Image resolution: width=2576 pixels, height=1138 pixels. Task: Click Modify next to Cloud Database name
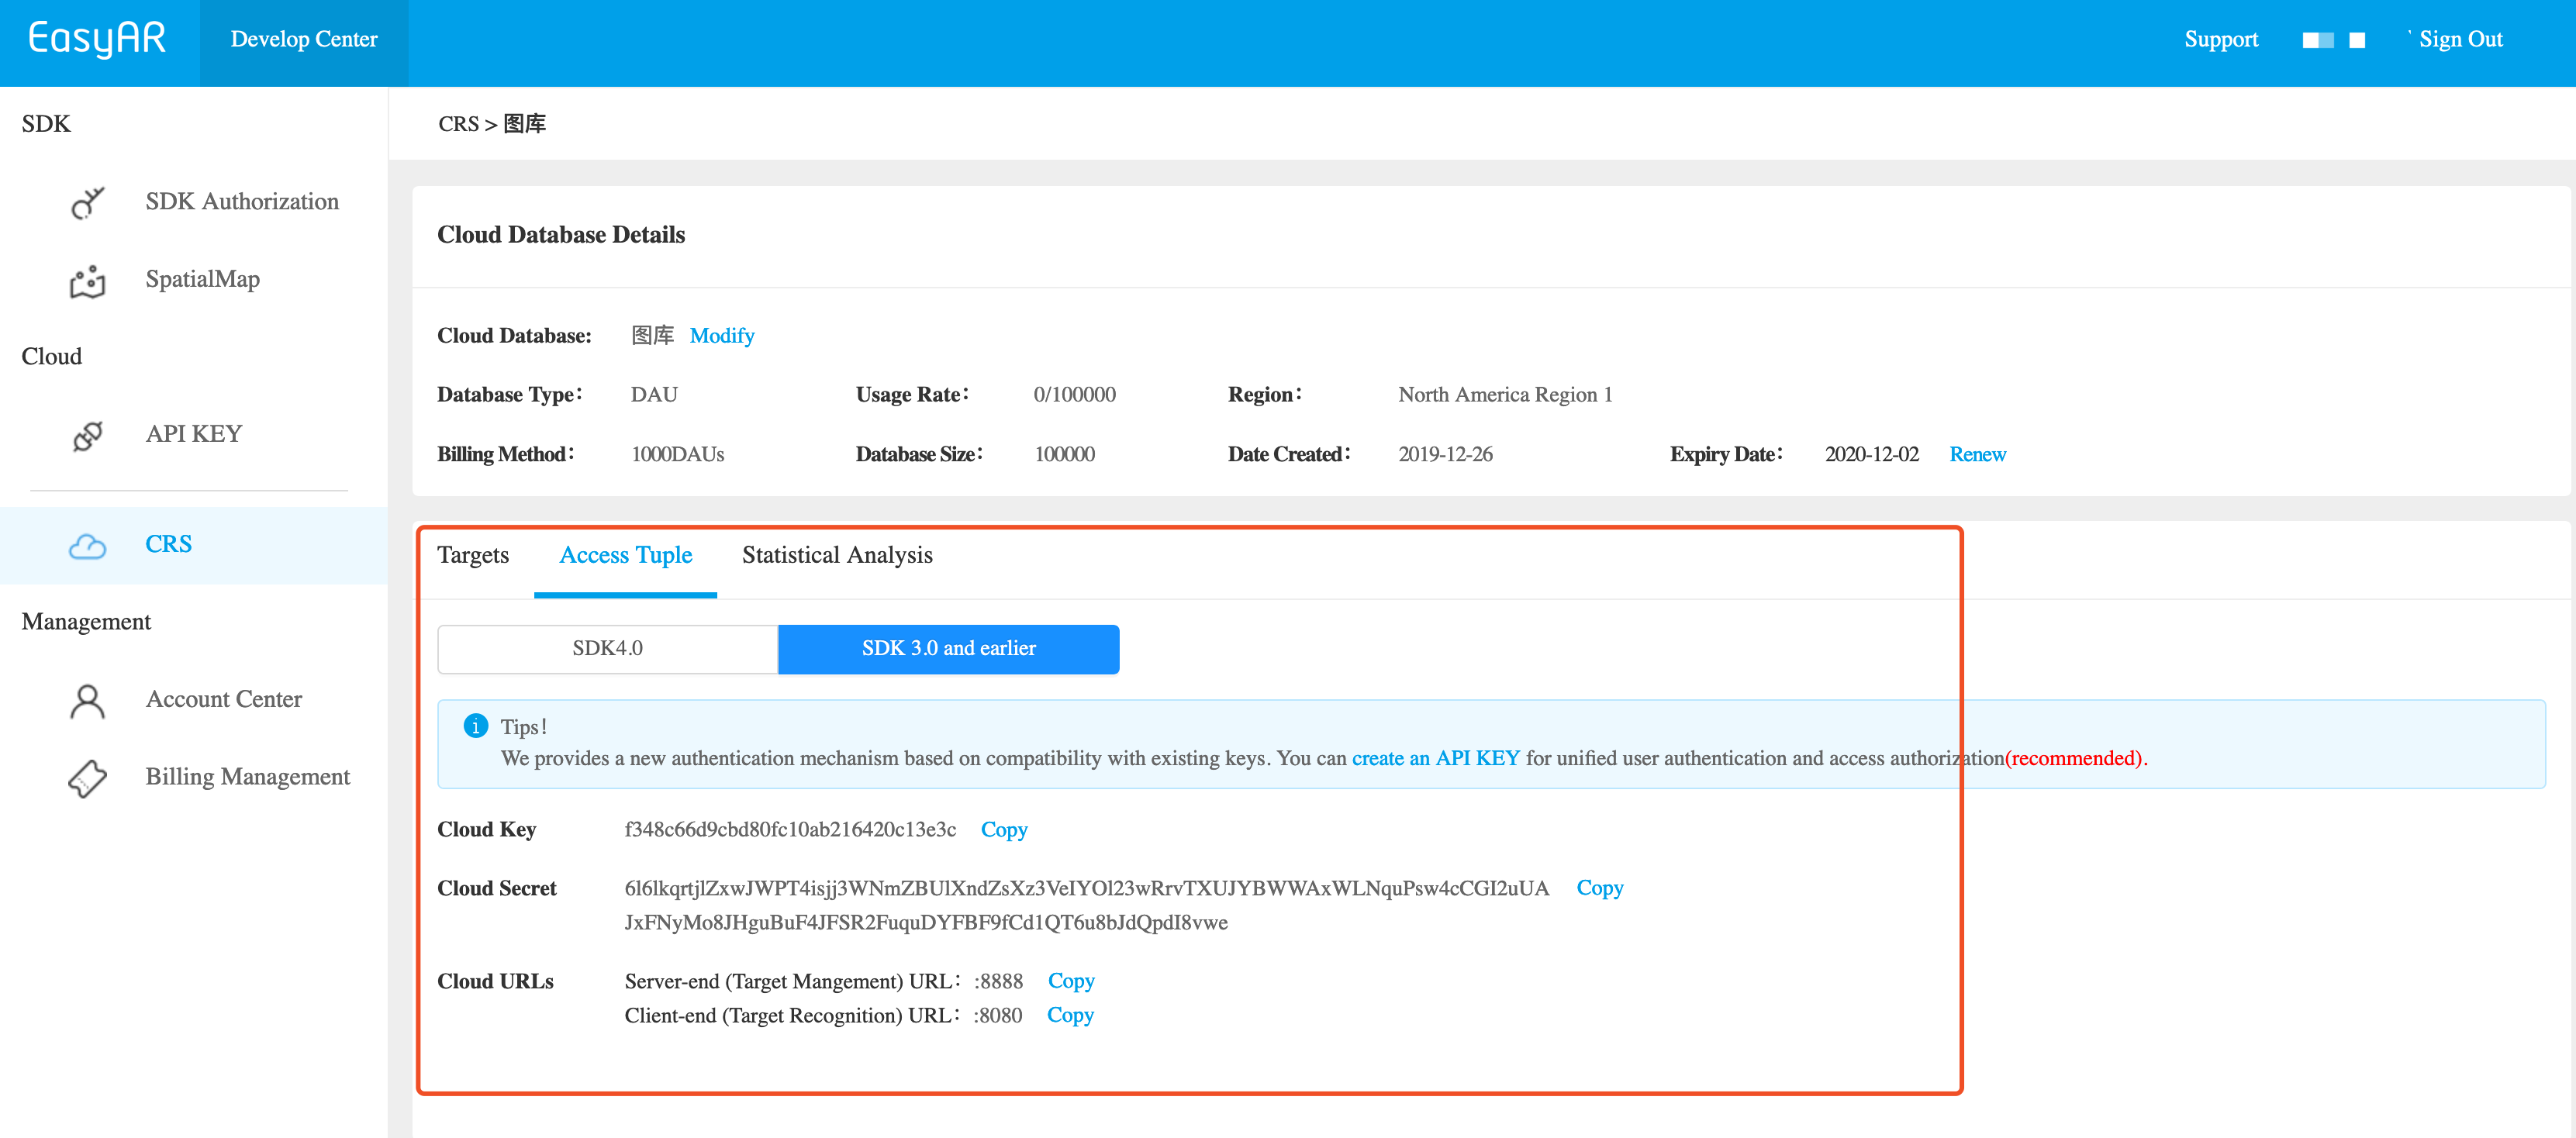[x=722, y=336]
